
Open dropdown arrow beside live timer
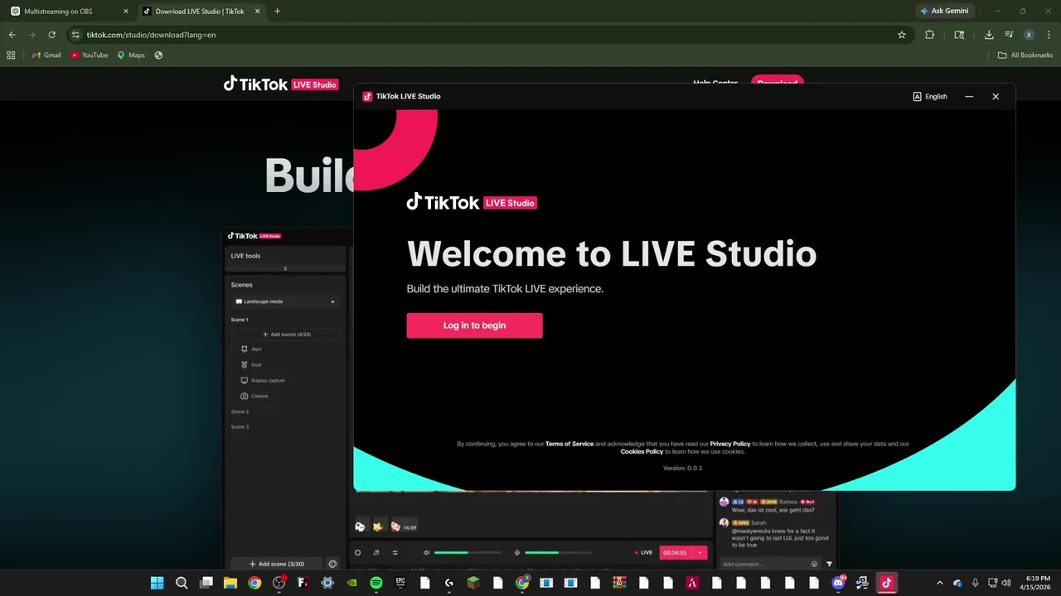pyautogui.click(x=700, y=553)
